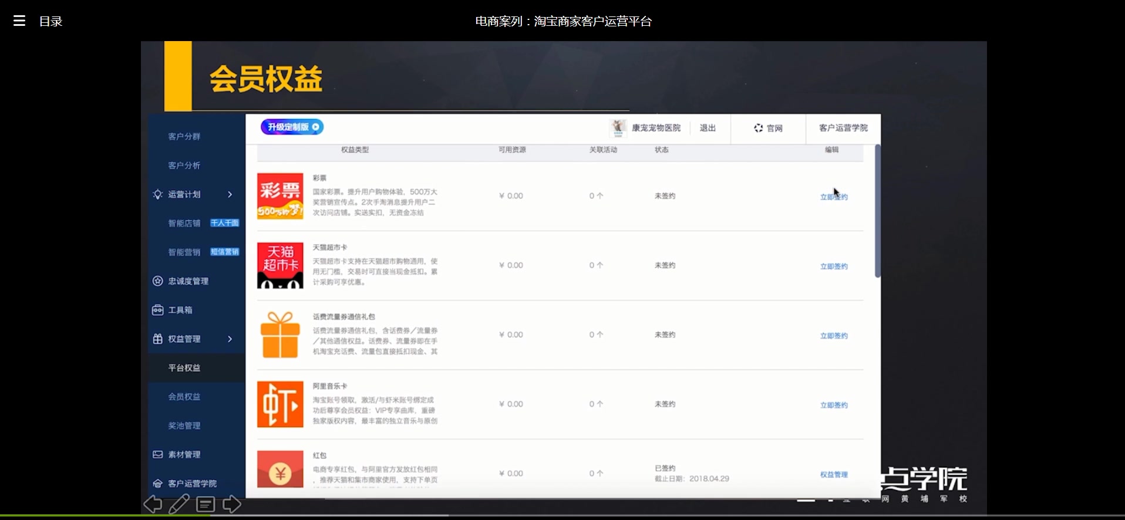Click the 忠诚度管理 star icon
The image size is (1125, 520).
(x=157, y=281)
